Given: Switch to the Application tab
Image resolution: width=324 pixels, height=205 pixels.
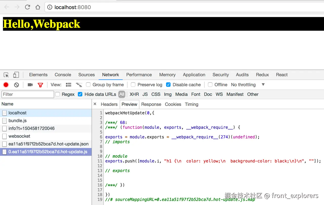Looking at the screenshot, I should click(x=194, y=75).
